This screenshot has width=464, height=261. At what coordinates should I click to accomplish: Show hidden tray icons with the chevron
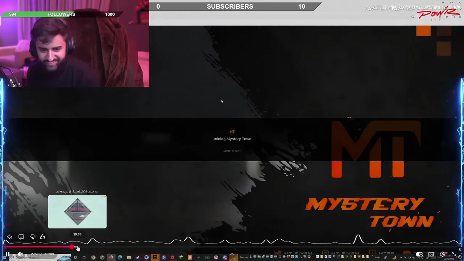click(401, 257)
